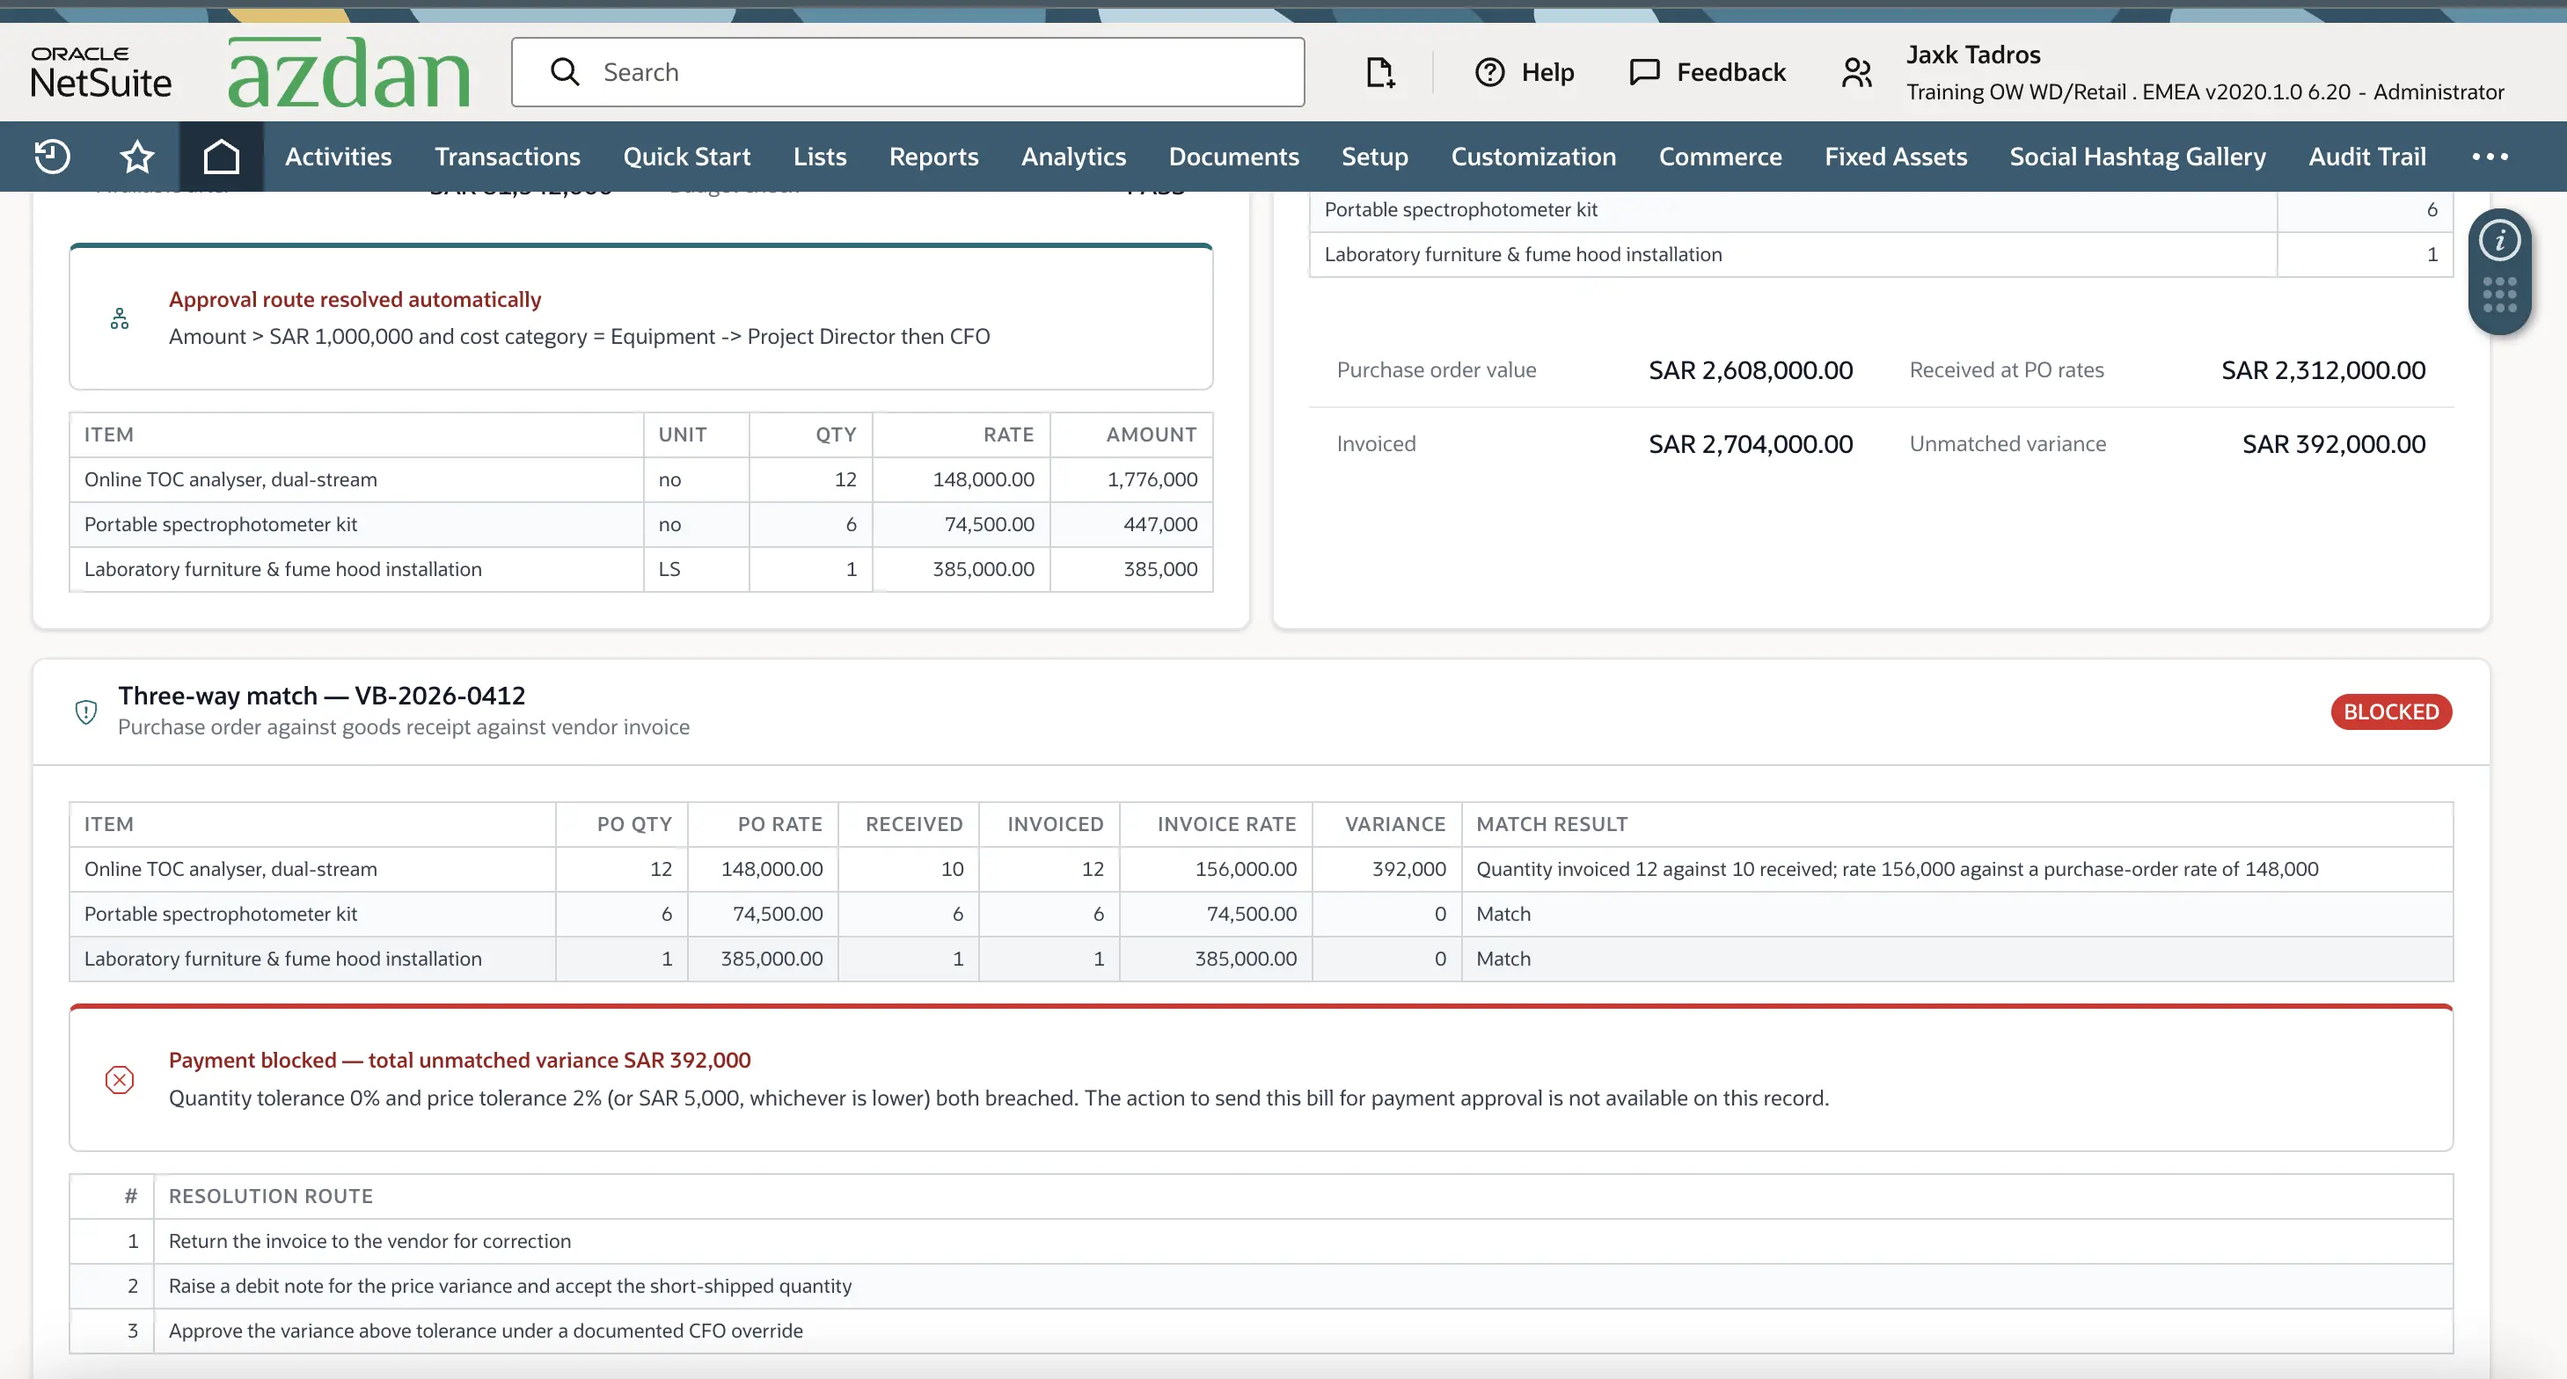Click 'Approval route resolved automatically' title
2567x1379 pixels.
tap(355, 299)
